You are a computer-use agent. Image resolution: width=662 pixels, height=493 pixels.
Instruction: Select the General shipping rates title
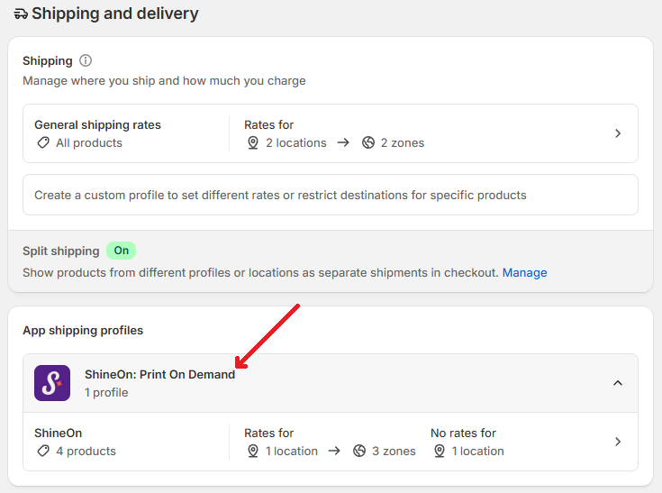[x=97, y=125]
